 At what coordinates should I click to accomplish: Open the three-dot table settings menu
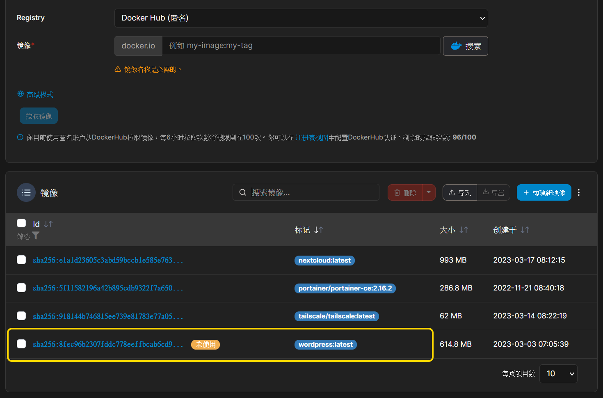click(x=579, y=192)
